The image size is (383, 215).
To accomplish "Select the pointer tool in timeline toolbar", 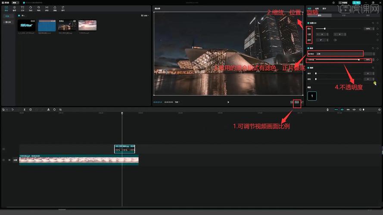I will [3, 110].
